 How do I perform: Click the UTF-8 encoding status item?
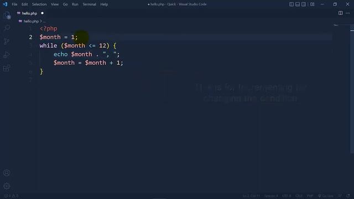coord(287,196)
